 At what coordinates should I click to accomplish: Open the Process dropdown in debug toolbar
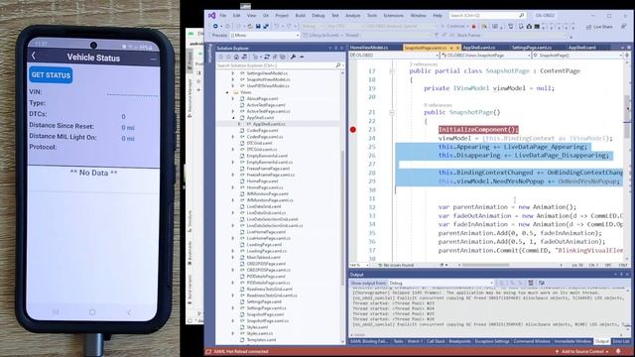click(x=264, y=36)
